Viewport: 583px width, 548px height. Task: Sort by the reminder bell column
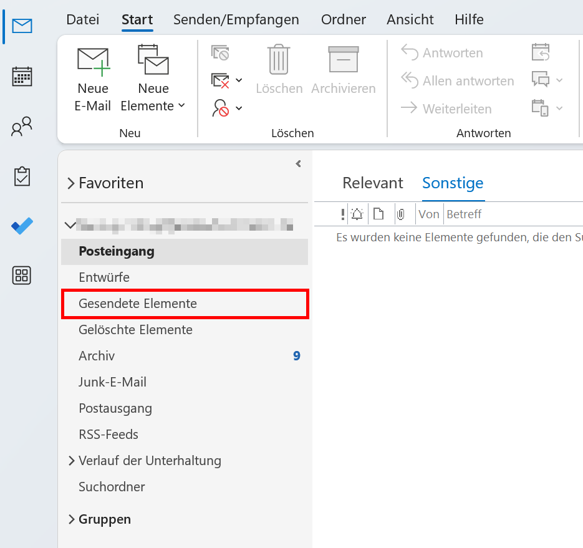(x=357, y=214)
